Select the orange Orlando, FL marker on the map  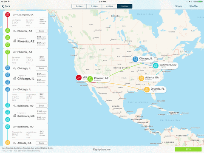(x=147, y=90)
